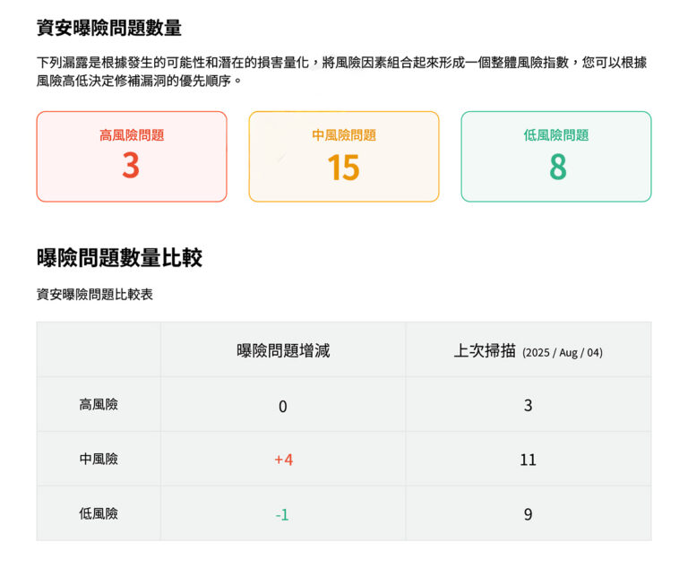The width and height of the screenshot is (688, 568).
Task: Select the 中風險 row label in table
Action: tap(99, 459)
